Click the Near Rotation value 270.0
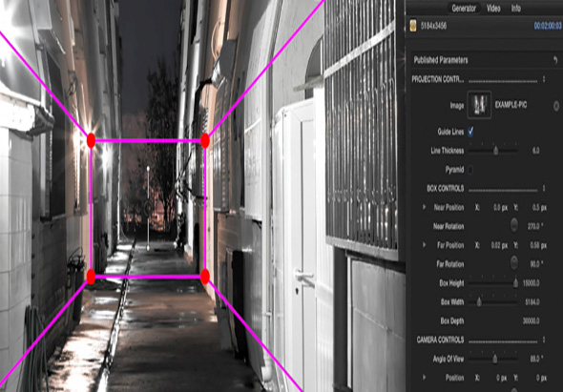Screen dimensions: 563x392 click(535, 226)
